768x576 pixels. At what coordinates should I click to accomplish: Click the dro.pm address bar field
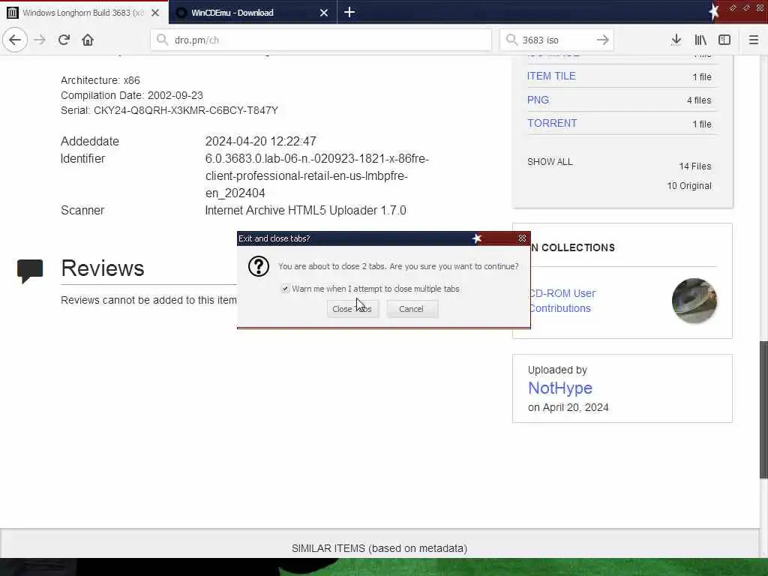click(321, 40)
